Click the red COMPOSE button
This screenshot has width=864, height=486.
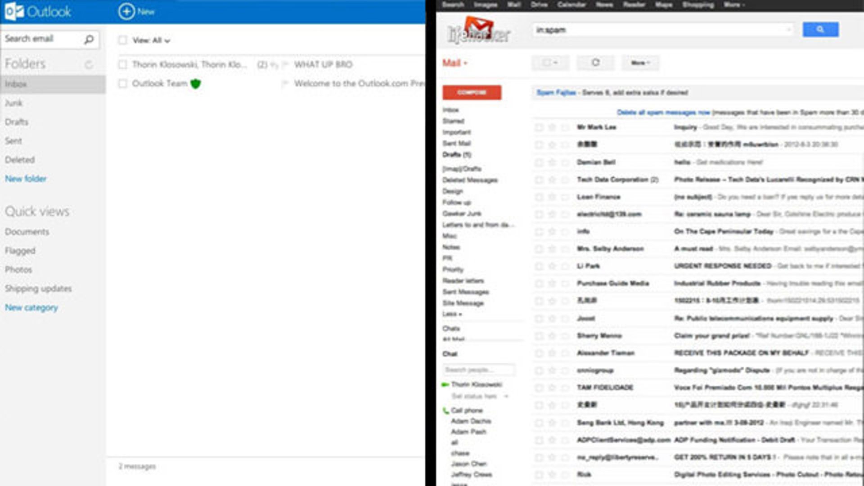pos(471,91)
